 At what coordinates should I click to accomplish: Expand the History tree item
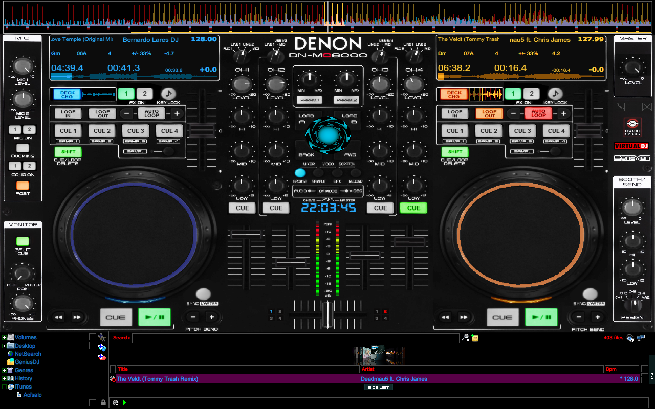point(4,378)
